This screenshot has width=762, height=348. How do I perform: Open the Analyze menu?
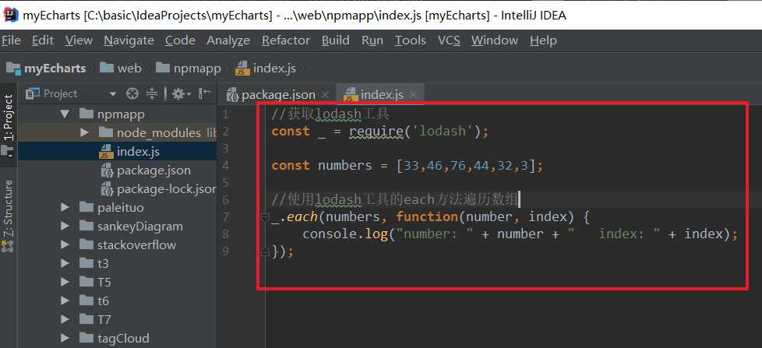pos(228,40)
